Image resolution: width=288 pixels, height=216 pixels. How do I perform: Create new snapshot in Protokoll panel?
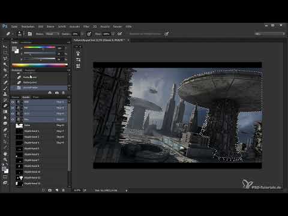(x=57, y=93)
